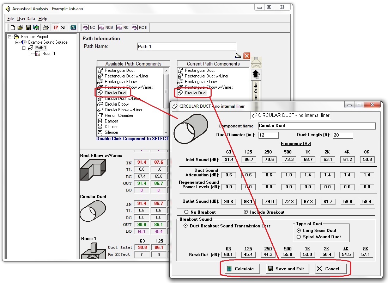
Task: Select Circular Elbow in Available Path Components
Action: point(116,104)
